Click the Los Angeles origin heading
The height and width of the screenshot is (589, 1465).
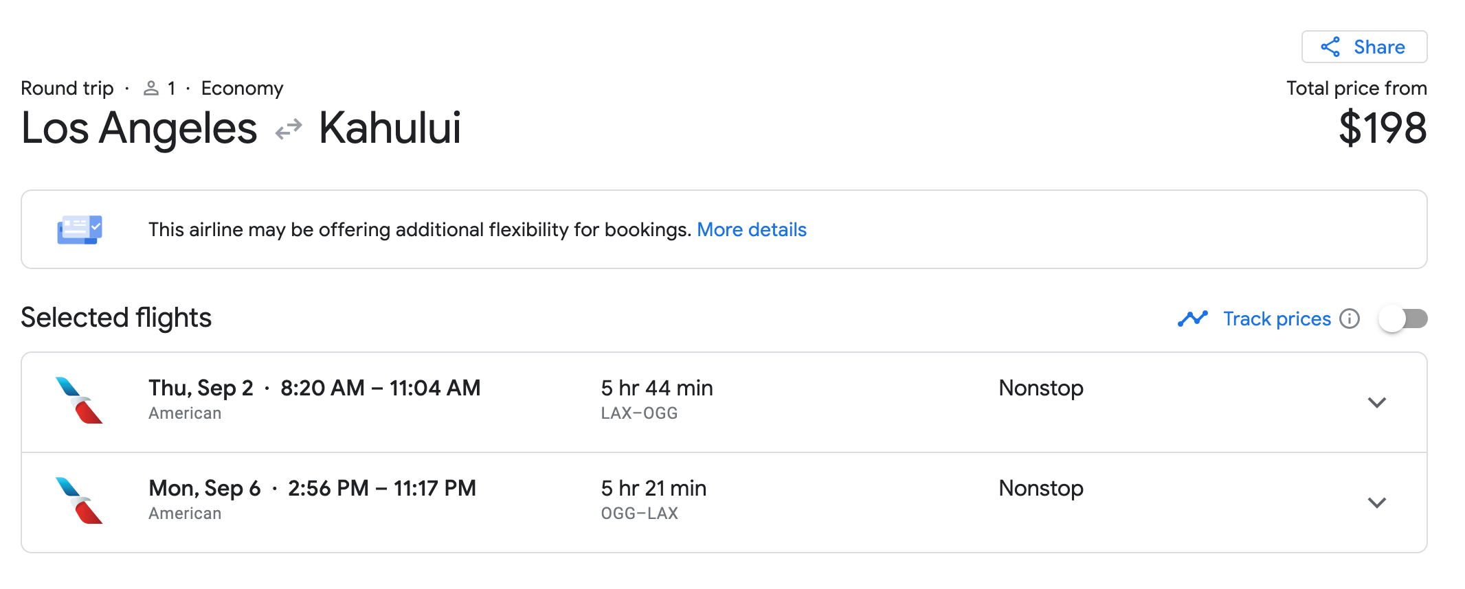[x=139, y=128]
